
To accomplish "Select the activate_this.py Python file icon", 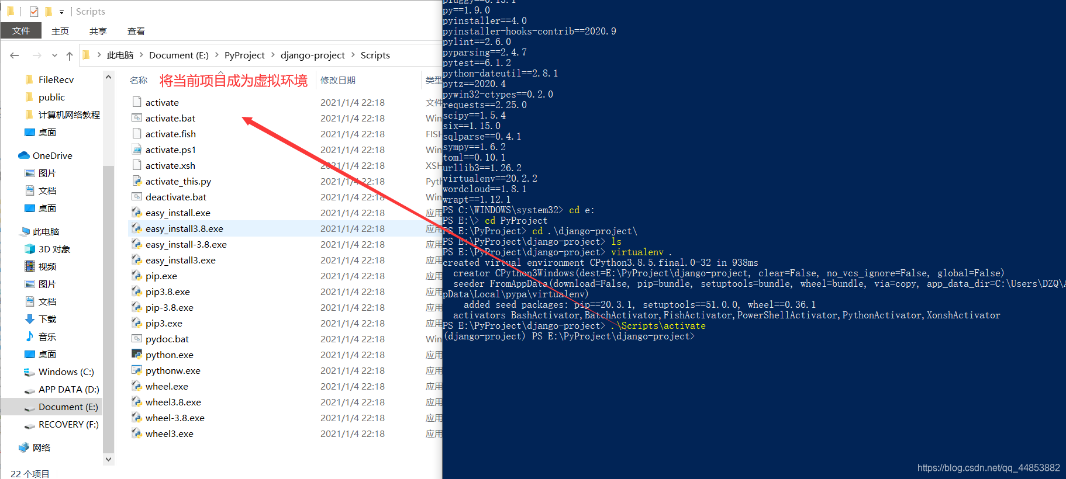I will [x=137, y=181].
